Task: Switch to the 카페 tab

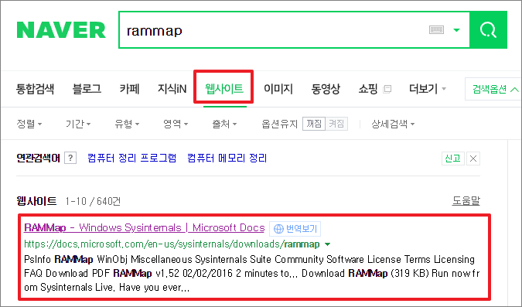Action: (x=129, y=89)
